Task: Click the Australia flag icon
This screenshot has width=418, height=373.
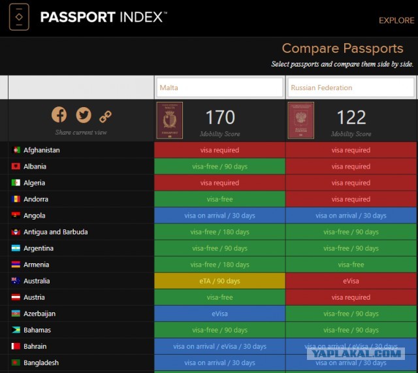Action: point(16,281)
